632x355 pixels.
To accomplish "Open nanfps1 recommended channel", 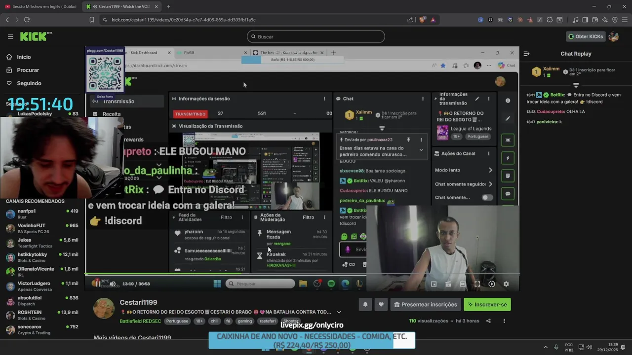I will click(x=42, y=214).
